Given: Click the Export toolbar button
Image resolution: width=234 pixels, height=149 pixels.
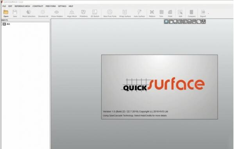Looking at the screenshot, I should (x=203, y=13).
